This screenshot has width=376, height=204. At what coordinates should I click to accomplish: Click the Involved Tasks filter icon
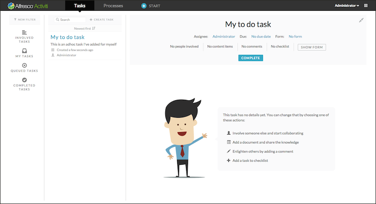point(24,32)
